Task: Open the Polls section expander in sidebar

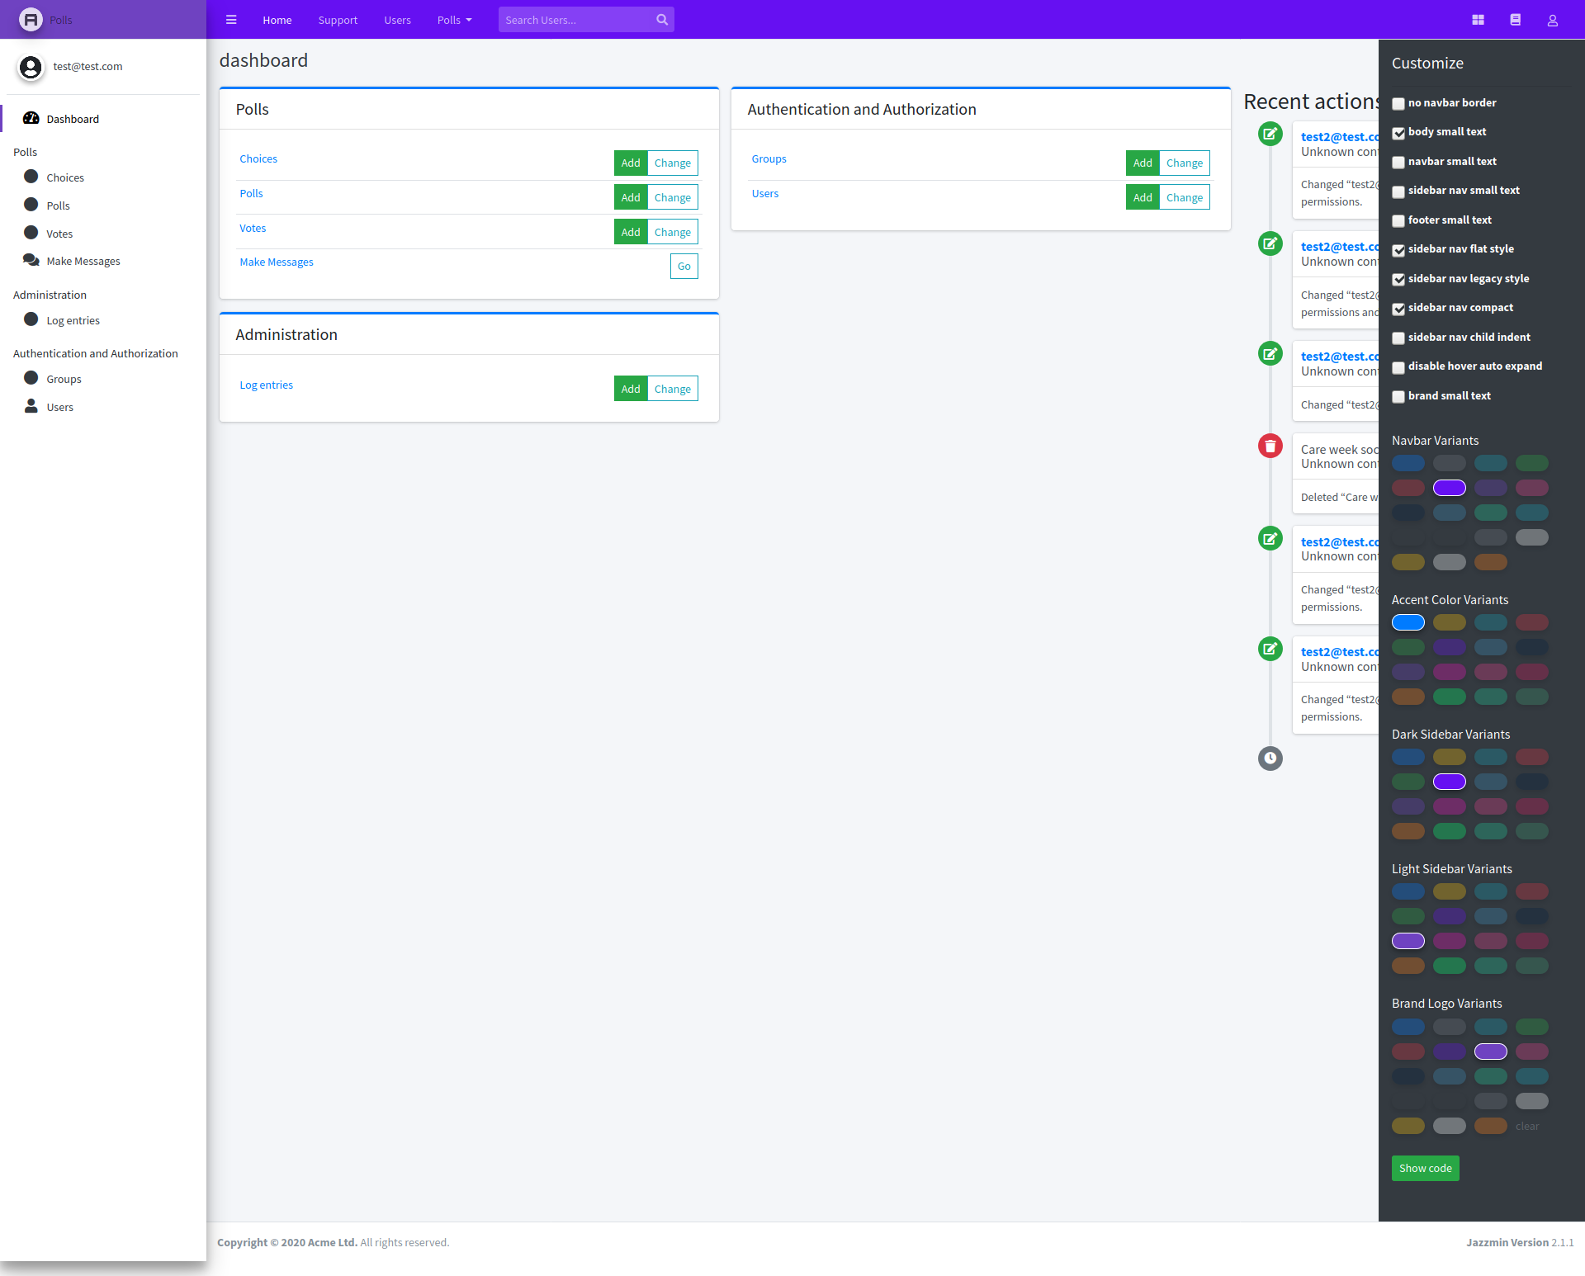Action: [25, 151]
